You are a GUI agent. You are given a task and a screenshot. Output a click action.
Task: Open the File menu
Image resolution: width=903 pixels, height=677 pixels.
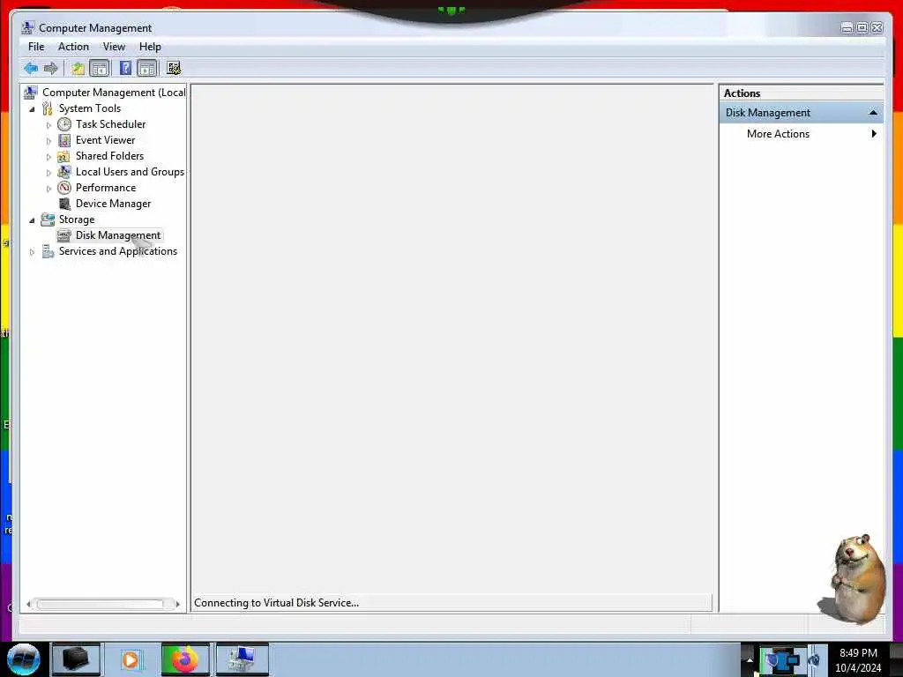tap(35, 47)
